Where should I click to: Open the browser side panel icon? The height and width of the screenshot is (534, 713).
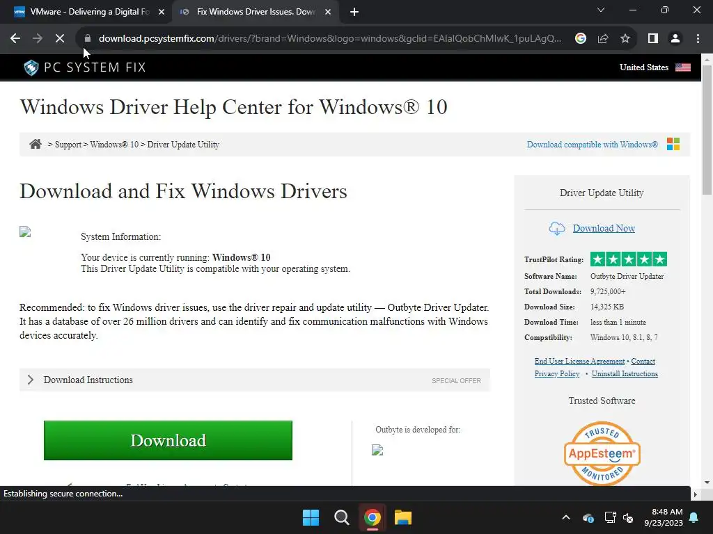[653, 39]
